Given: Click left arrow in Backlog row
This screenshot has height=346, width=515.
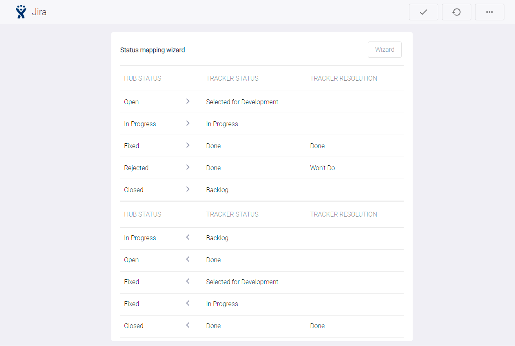Looking at the screenshot, I should [x=188, y=237].
